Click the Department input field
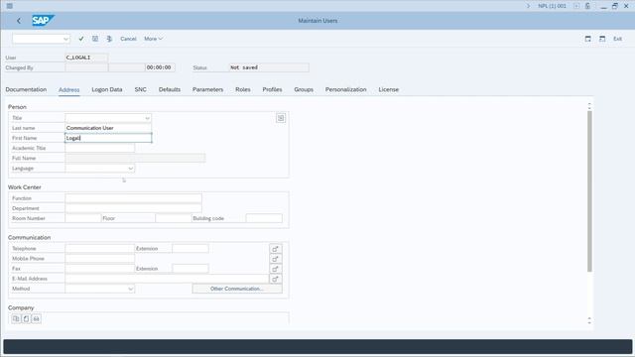 pos(133,208)
